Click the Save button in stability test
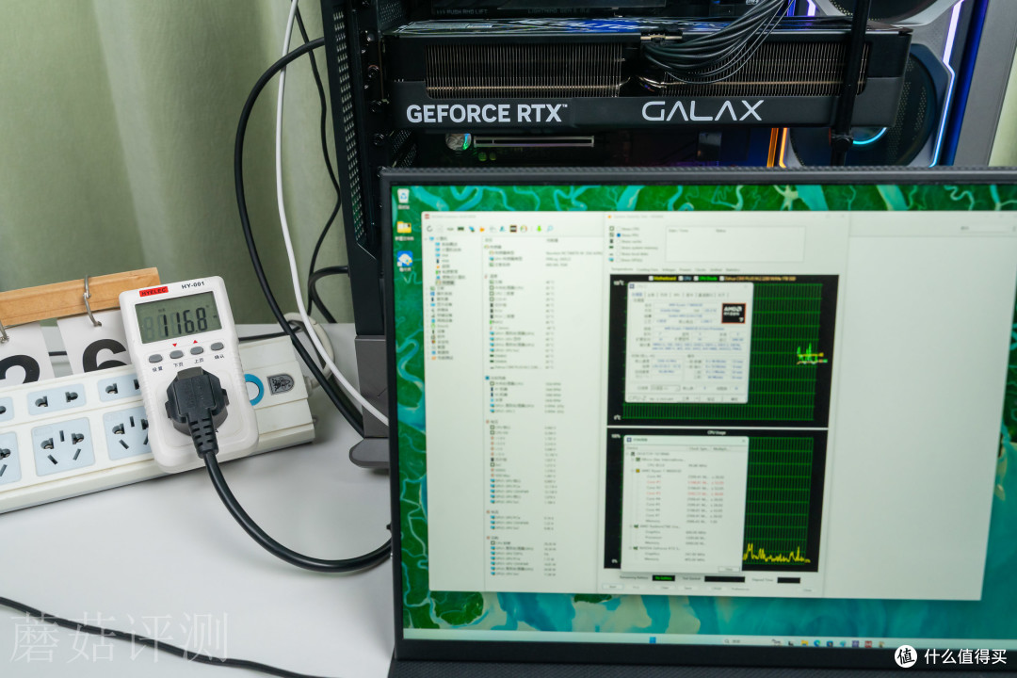This screenshot has width=1017, height=678. 688,588
